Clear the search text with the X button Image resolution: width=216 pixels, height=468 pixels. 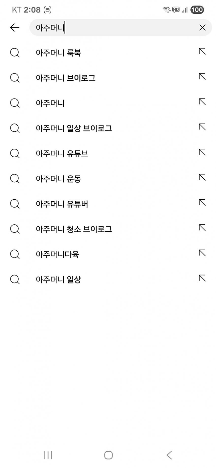click(x=203, y=28)
